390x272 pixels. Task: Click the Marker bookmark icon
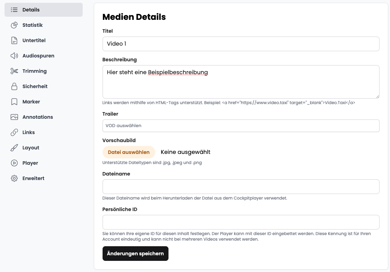tap(14, 102)
